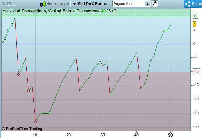Click the Performance title text
Image resolution: width=202 pixels, height=138 pixels.
58,3
